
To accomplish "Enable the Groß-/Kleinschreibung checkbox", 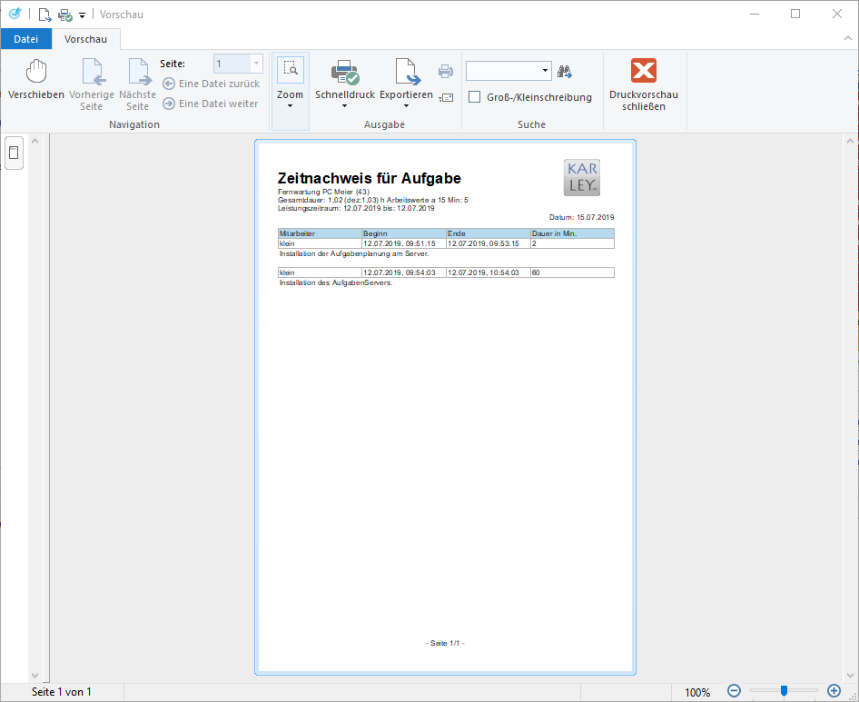I will click(x=474, y=97).
